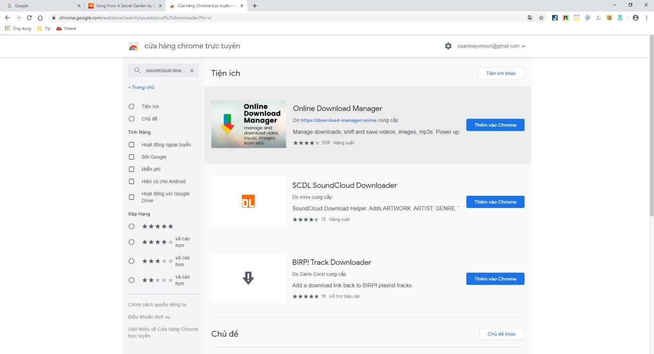Open the Chrome profile avatar menu
Viewport: 654px width, 354px height.
click(636, 18)
